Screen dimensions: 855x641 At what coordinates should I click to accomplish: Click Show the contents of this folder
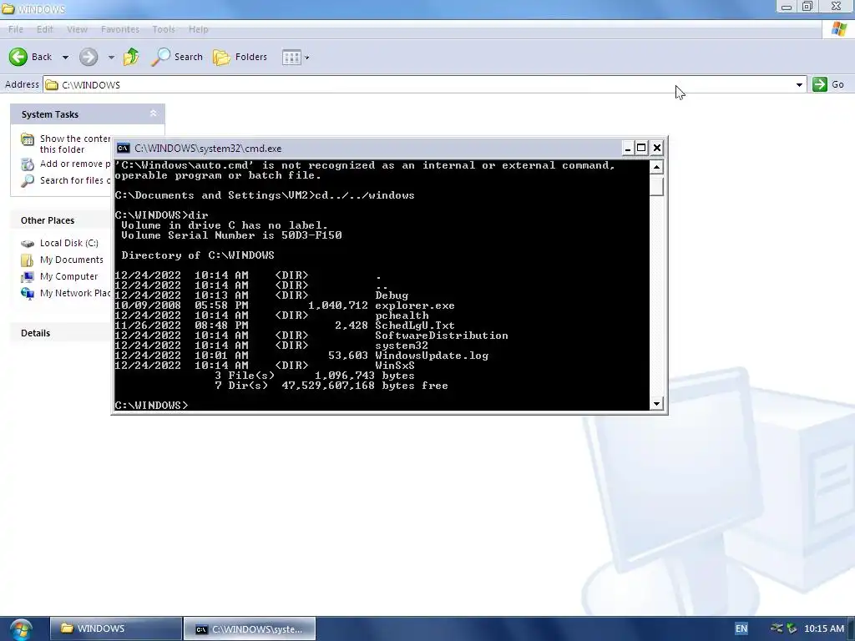[x=74, y=144]
